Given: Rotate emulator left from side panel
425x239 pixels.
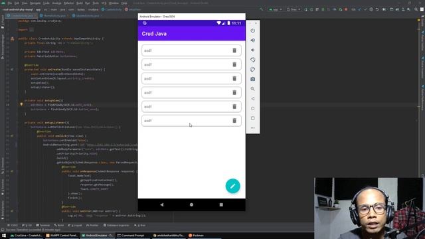Looking at the screenshot, I should click(252, 60).
